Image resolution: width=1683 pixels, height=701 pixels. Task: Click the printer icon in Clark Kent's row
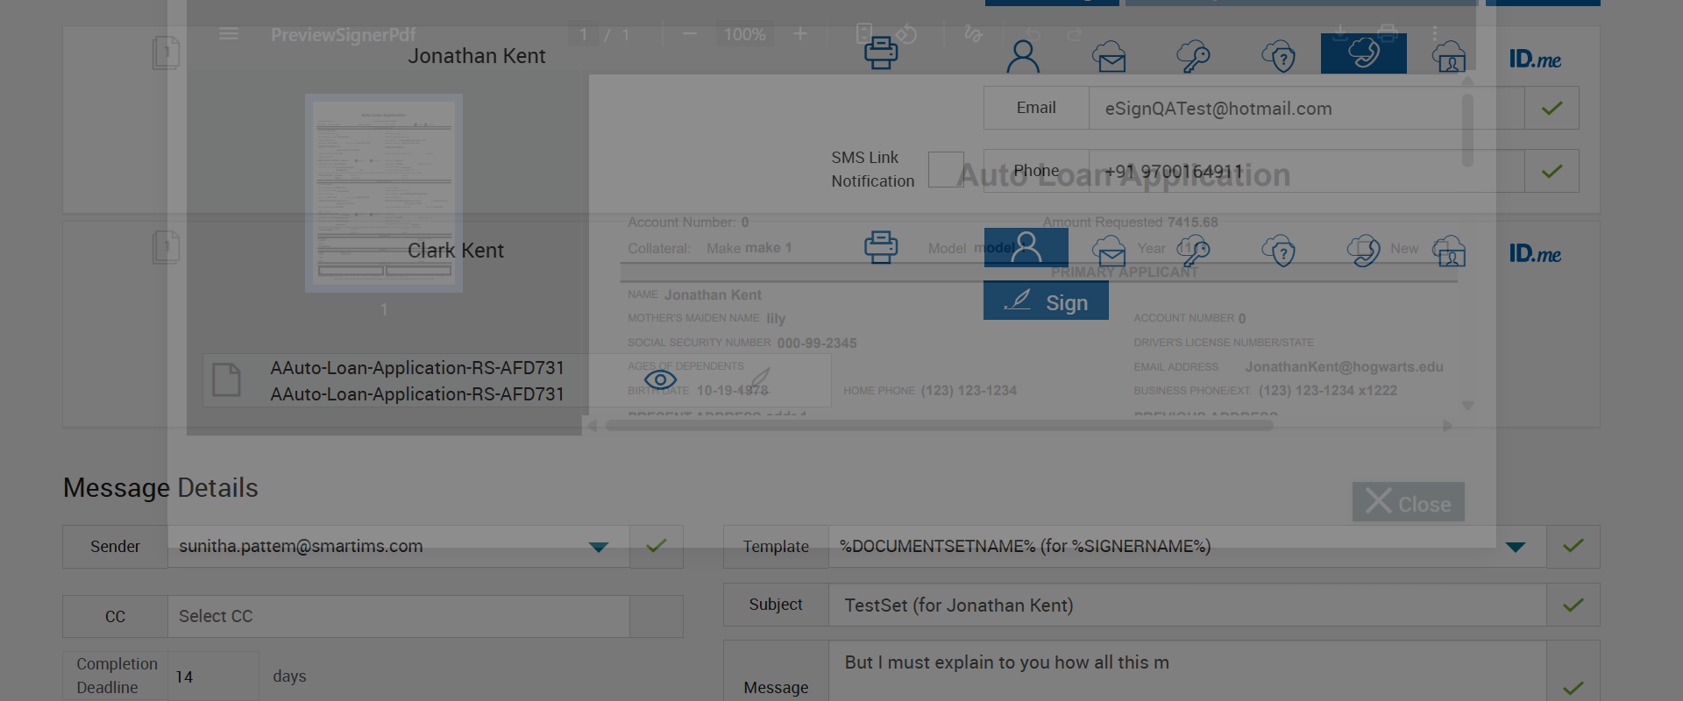(881, 248)
